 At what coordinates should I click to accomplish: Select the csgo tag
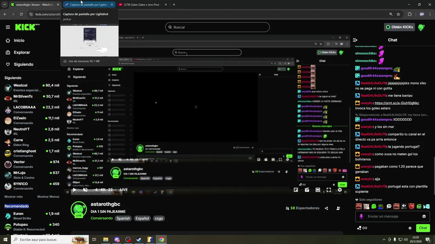pyautogui.click(x=159, y=218)
